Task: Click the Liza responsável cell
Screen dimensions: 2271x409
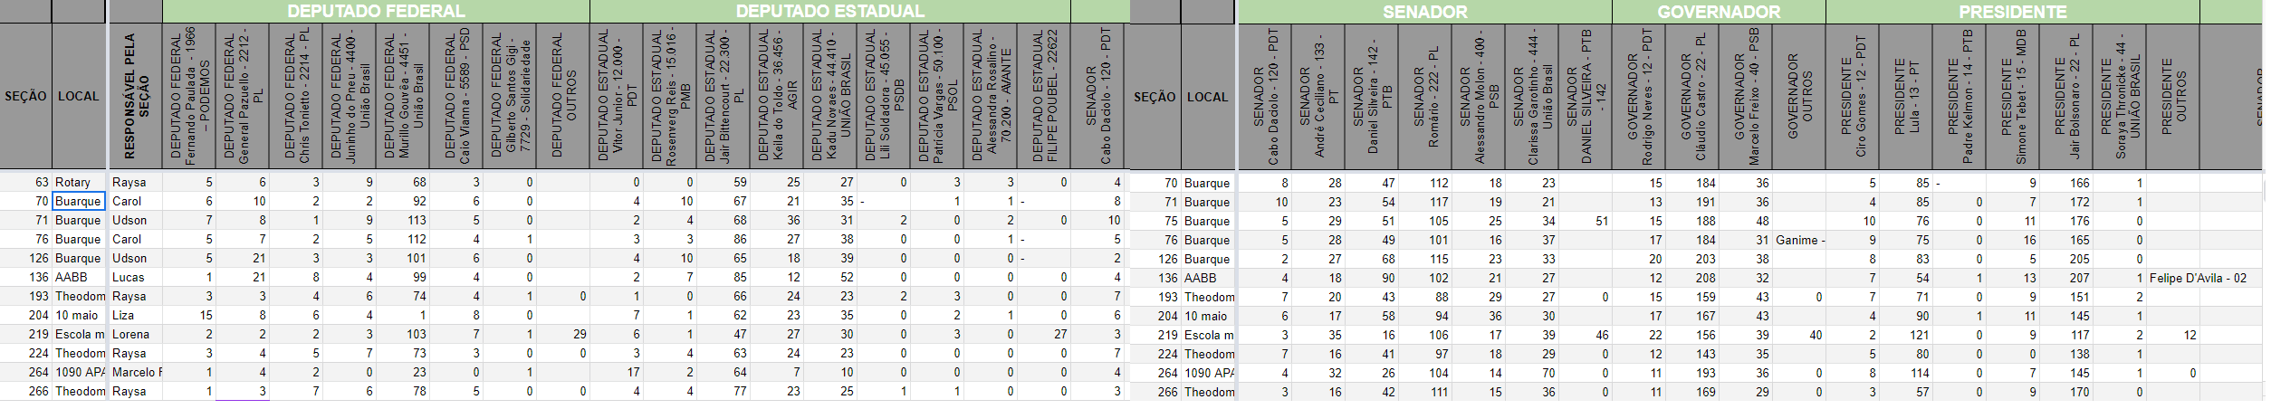Action: point(136,315)
